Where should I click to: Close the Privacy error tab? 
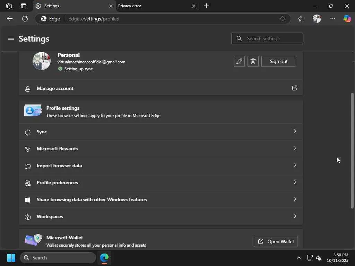coord(193,6)
